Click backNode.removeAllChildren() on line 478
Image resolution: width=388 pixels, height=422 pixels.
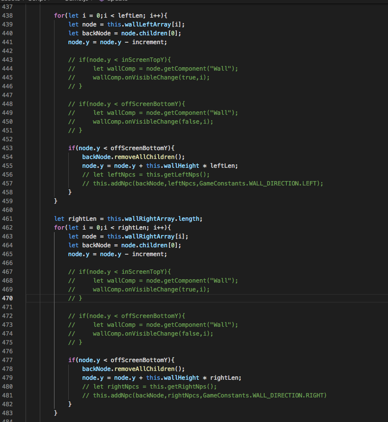coord(134,369)
